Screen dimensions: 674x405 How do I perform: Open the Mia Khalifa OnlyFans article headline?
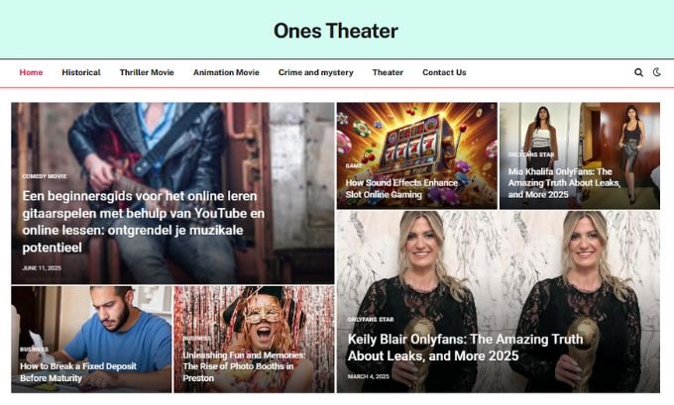pyautogui.click(x=564, y=183)
